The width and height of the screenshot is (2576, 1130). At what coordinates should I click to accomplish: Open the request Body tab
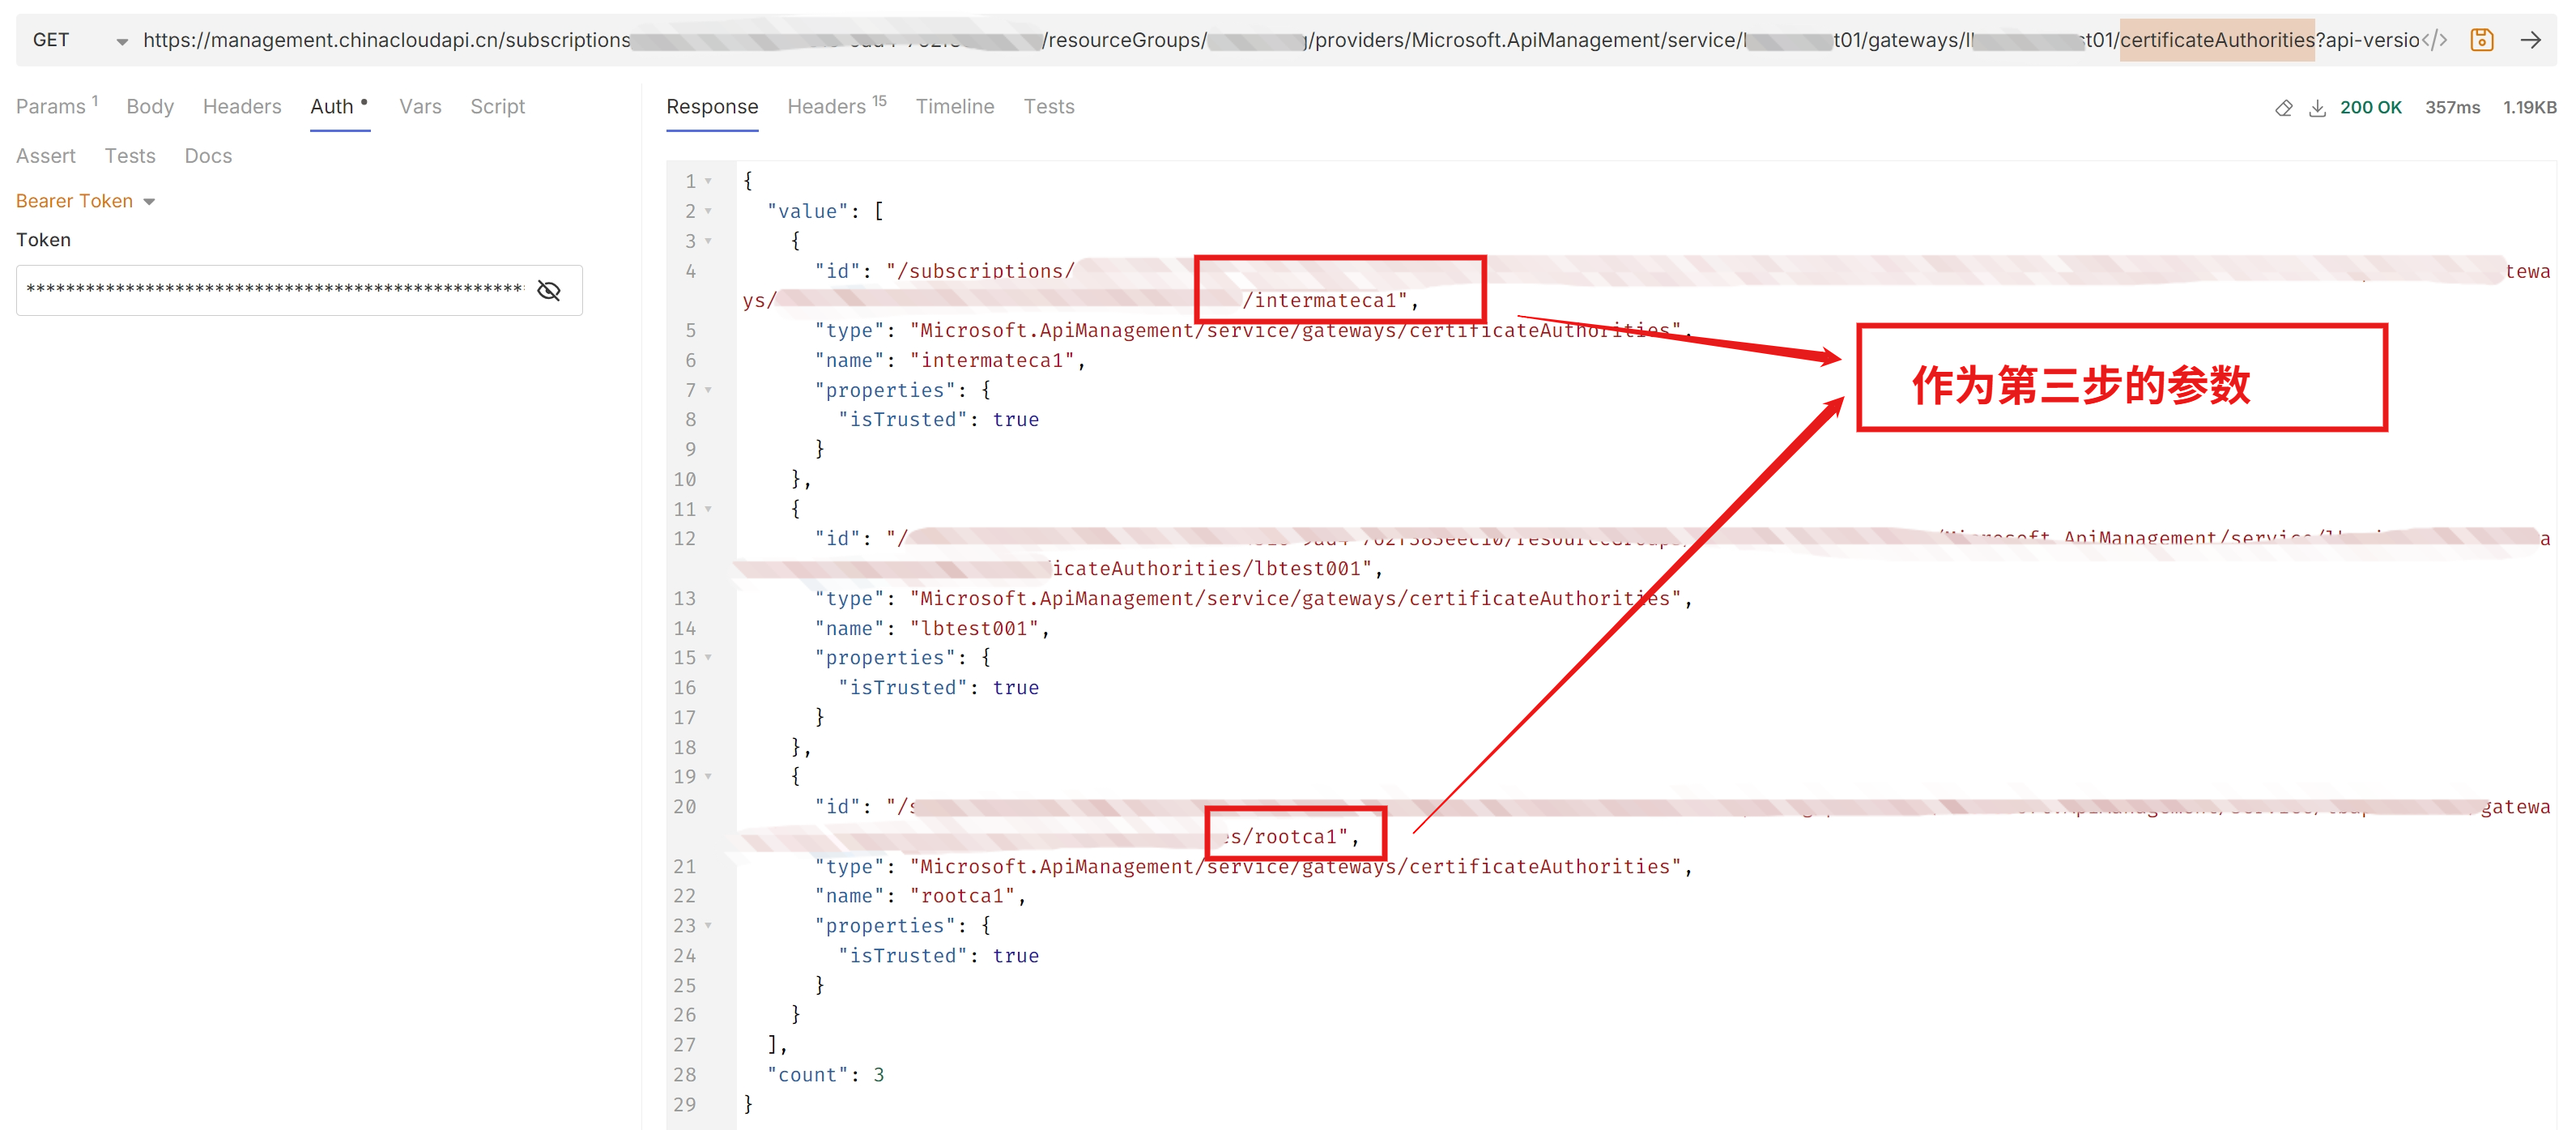point(150,106)
